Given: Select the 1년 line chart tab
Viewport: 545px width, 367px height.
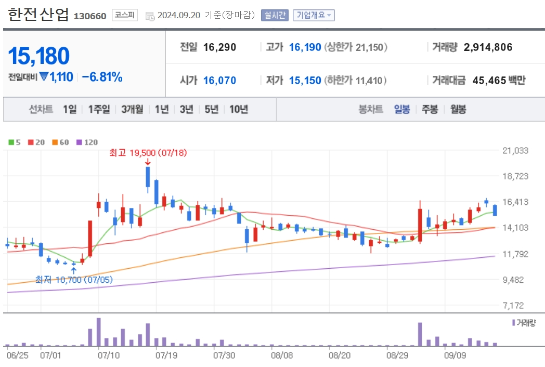Looking at the screenshot, I should (x=162, y=110).
